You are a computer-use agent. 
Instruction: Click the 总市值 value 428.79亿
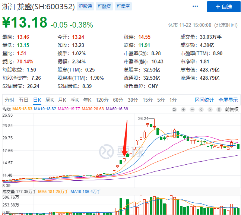pyautogui.click(x=209, y=70)
